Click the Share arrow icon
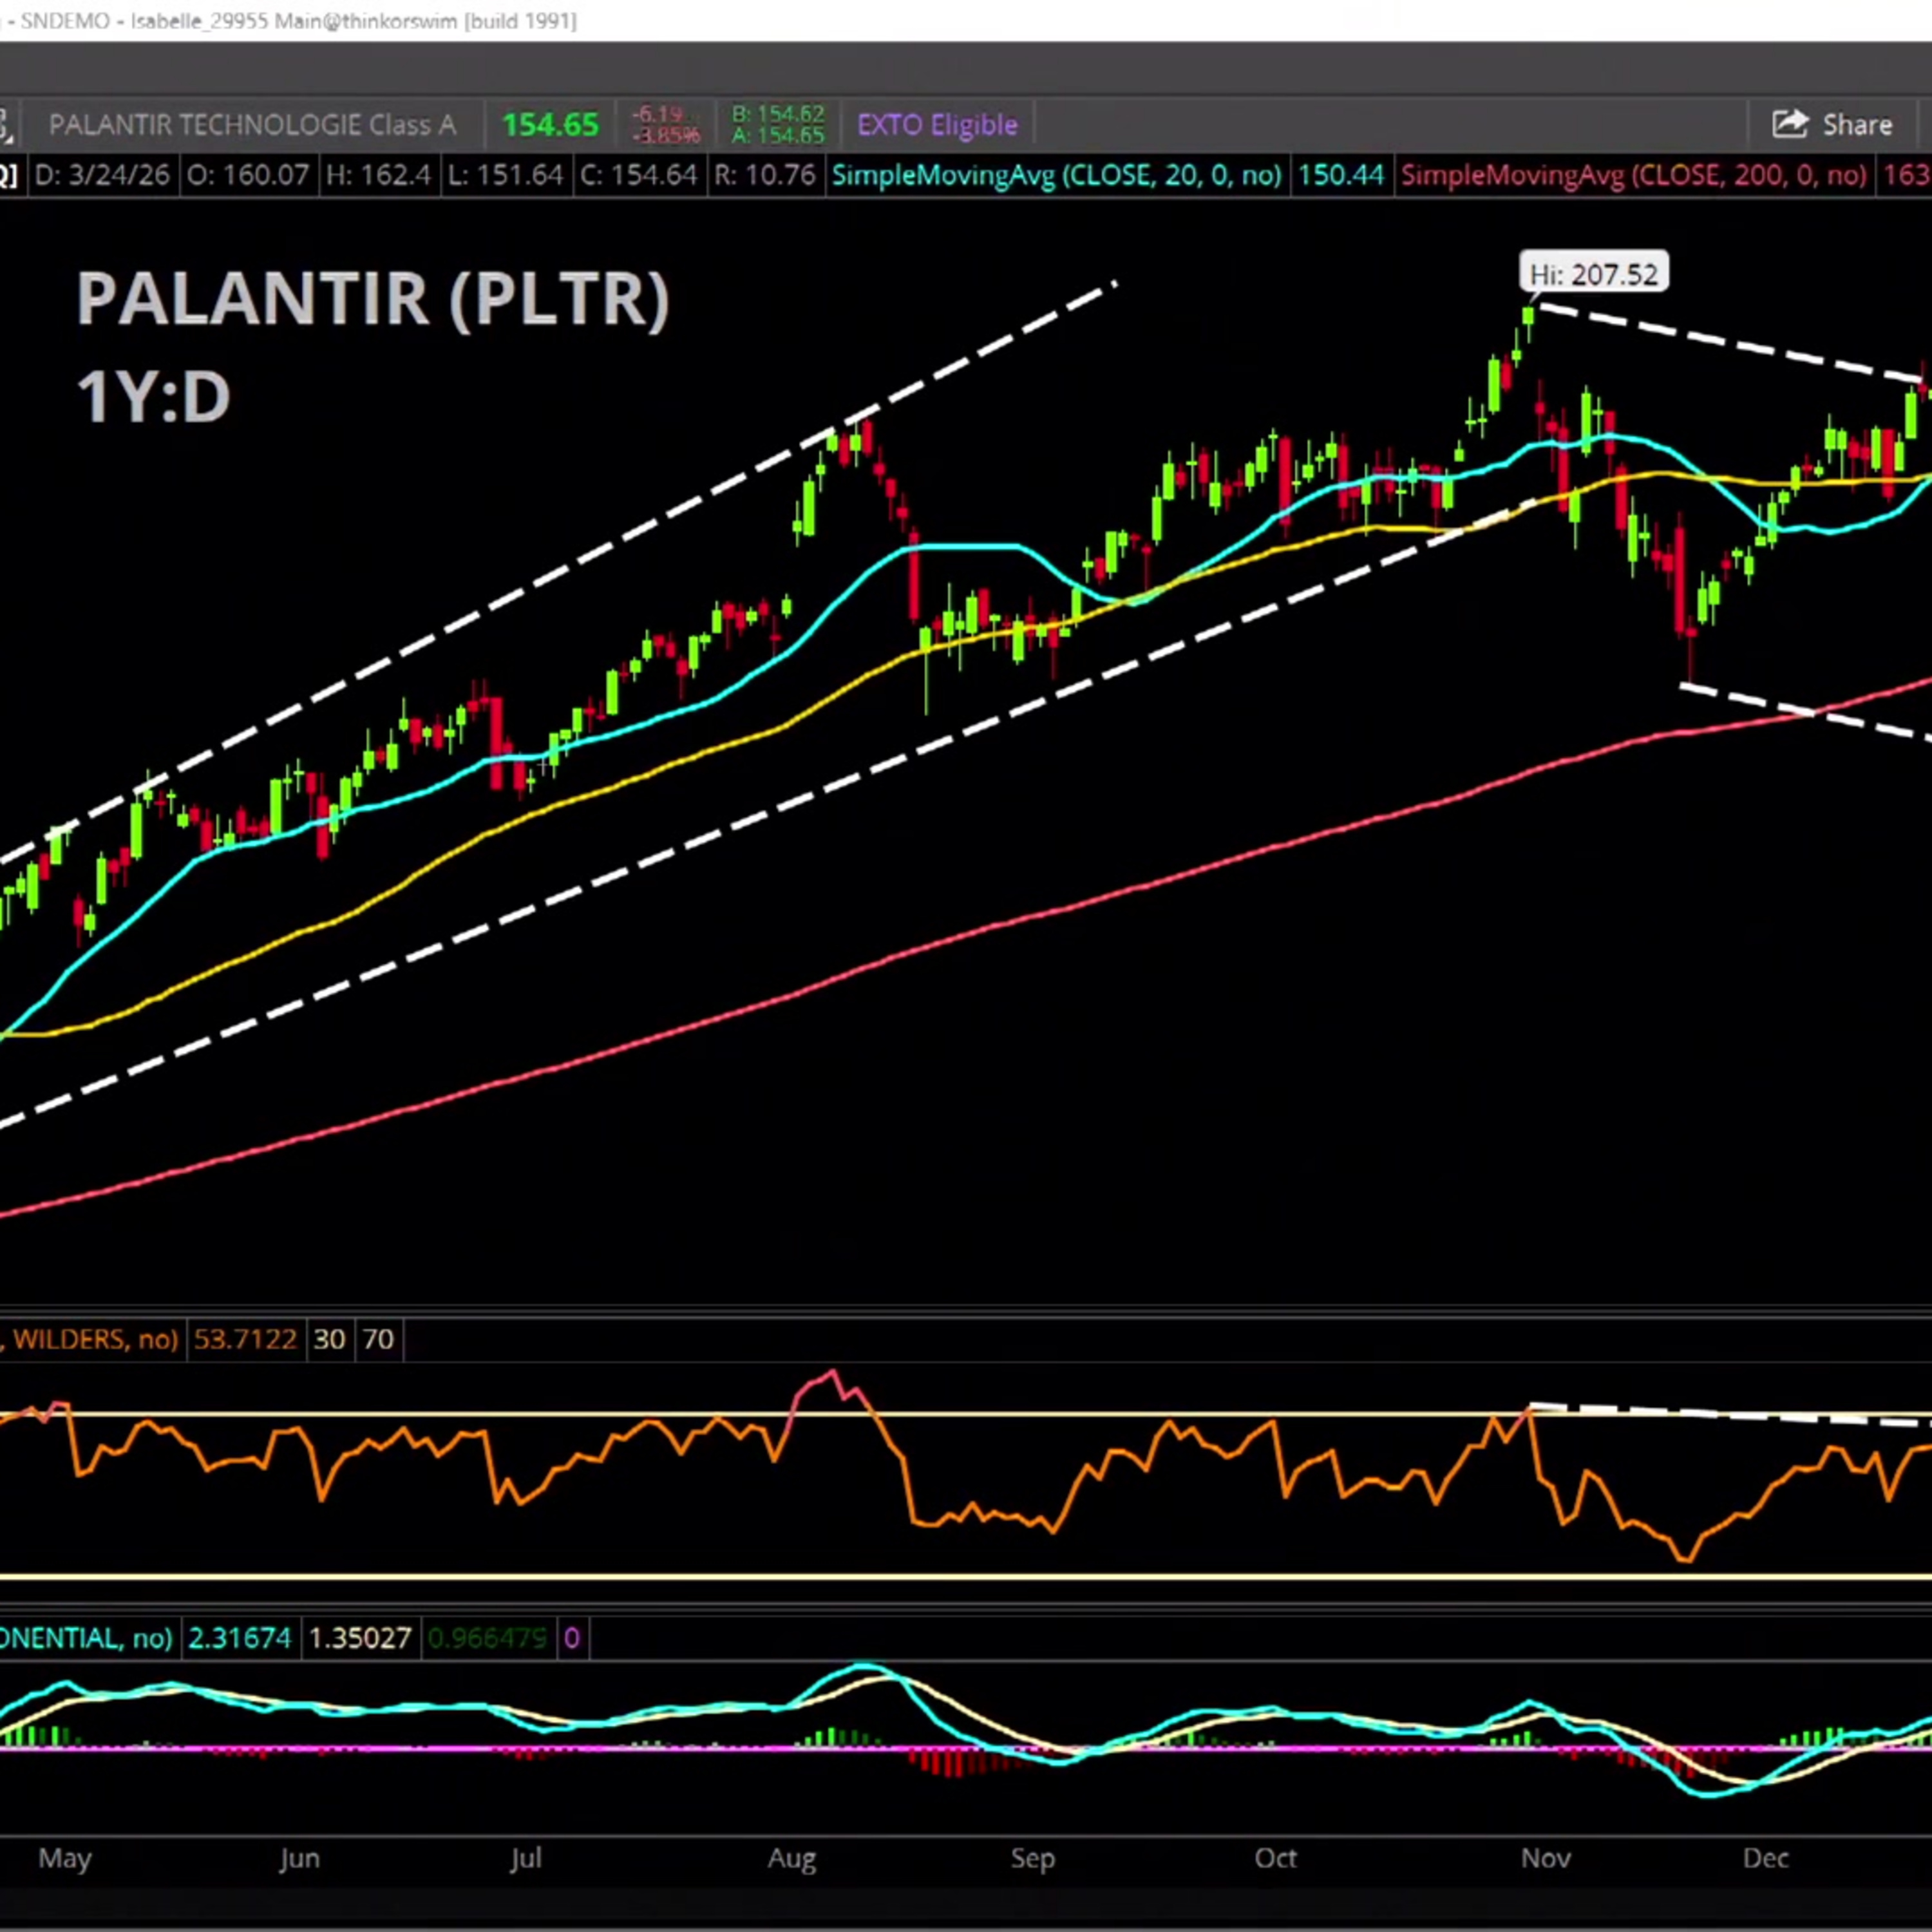The image size is (1932, 1932). [1789, 124]
